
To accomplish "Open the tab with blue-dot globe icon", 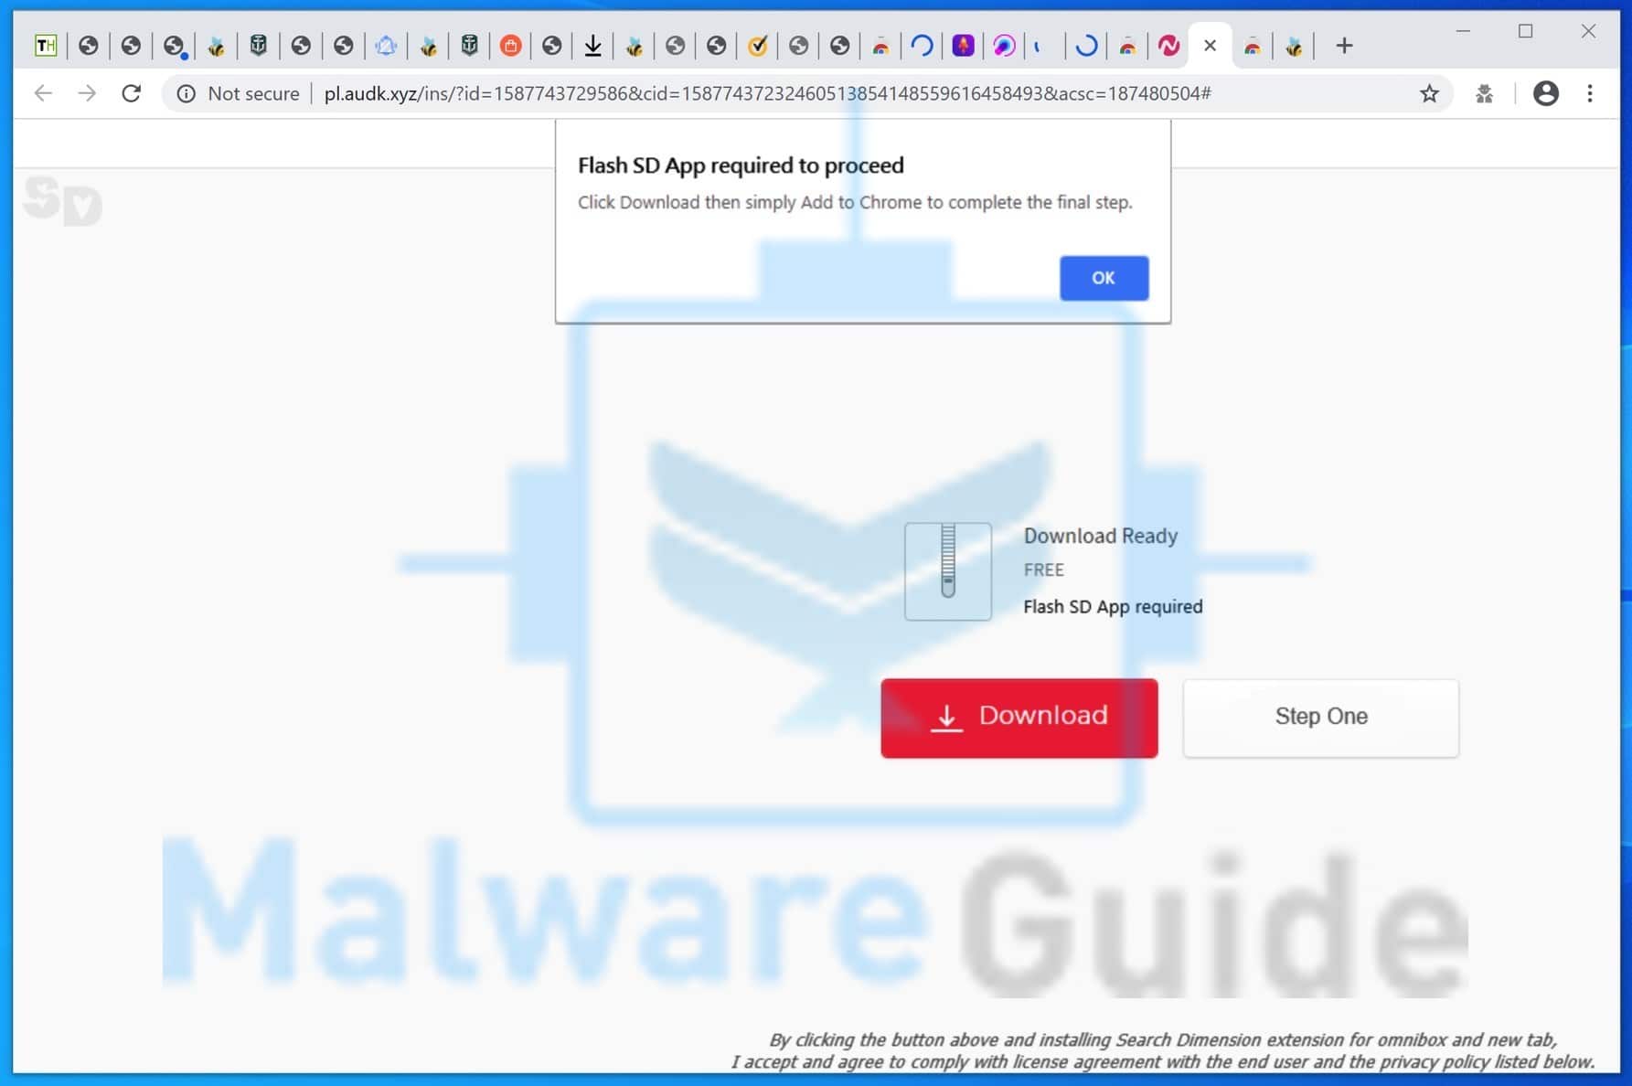I will point(174,46).
